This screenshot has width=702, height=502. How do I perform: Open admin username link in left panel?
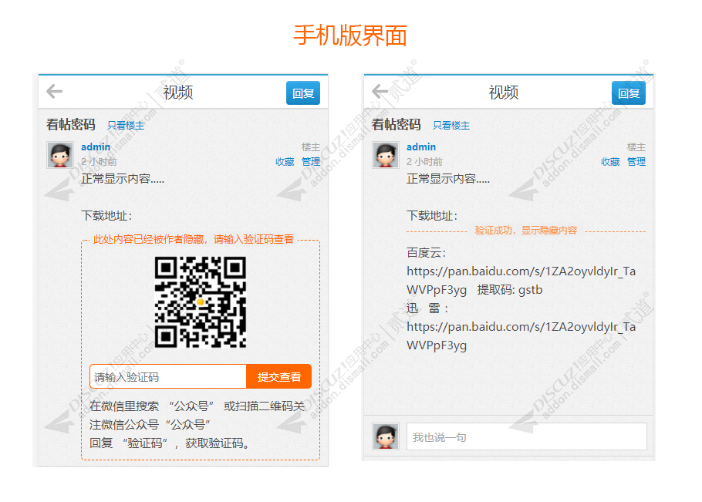point(96,147)
